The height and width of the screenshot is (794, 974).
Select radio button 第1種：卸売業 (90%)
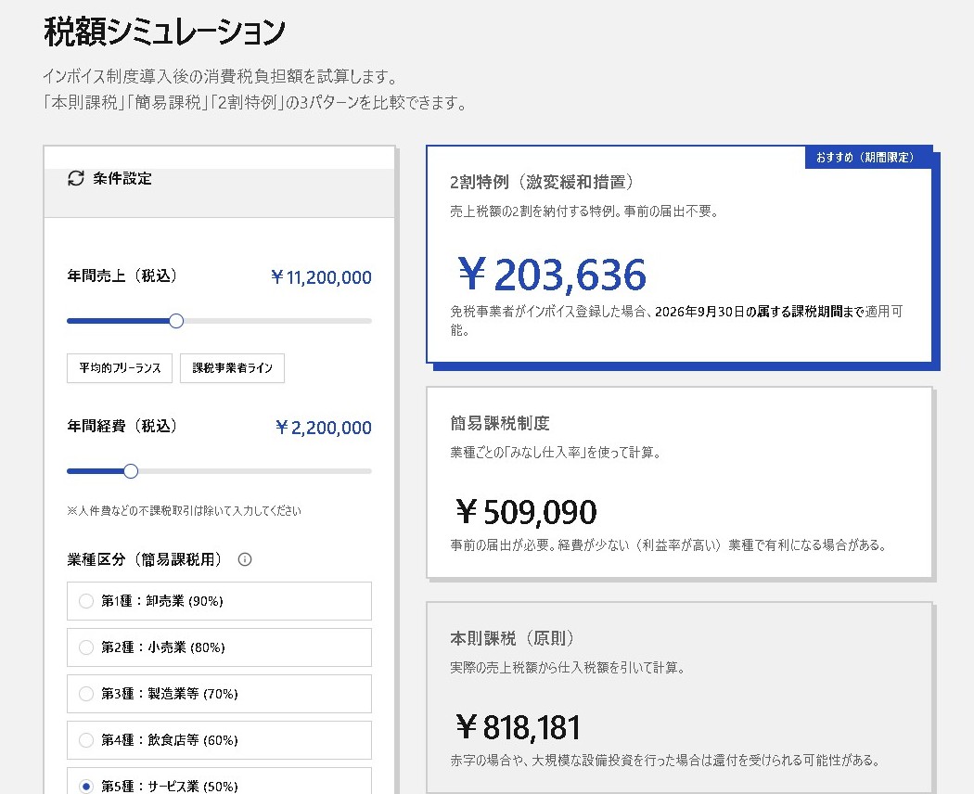pos(88,601)
